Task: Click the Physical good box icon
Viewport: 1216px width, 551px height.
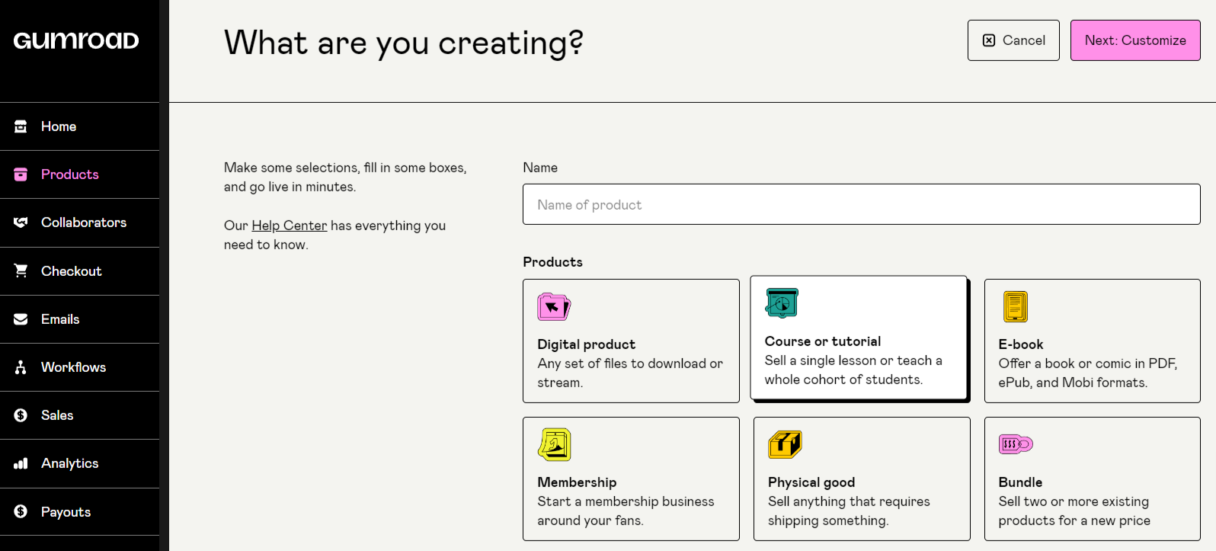Action: coord(785,444)
